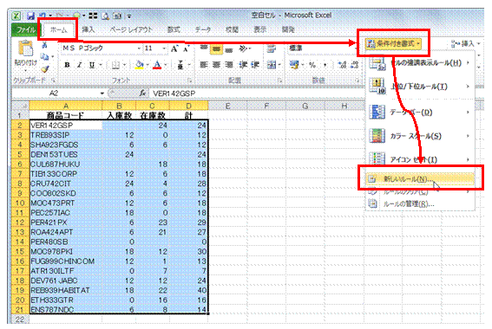The image size is (492, 329).
Task: Click the percent style icon
Action: coord(312,65)
